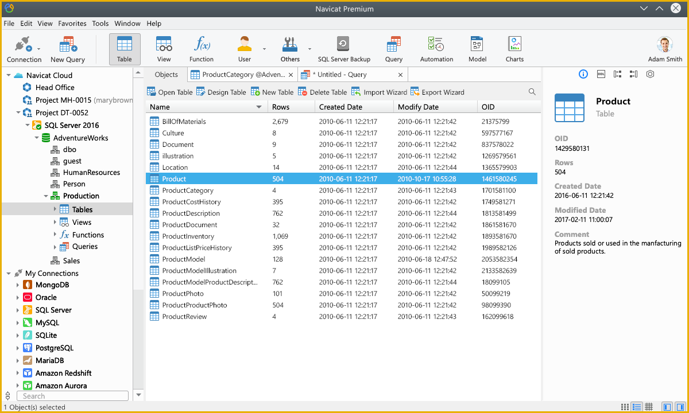
Task: Show the DDL tab in info panel
Action: point(601,74)
